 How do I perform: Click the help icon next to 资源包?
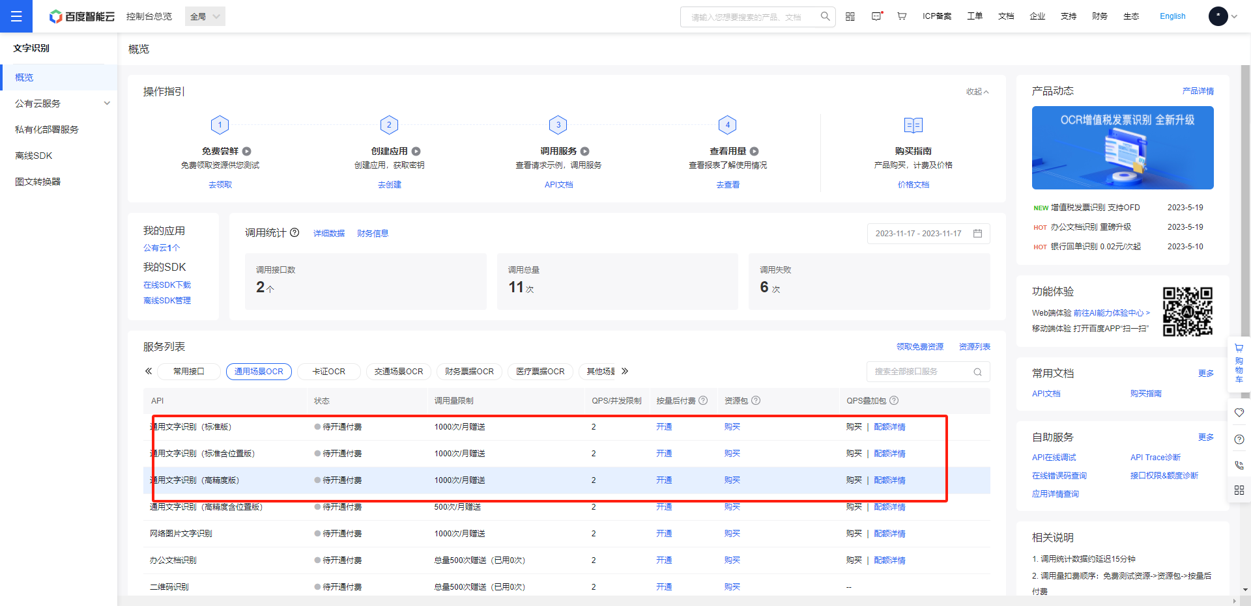[x=756, y=400]
